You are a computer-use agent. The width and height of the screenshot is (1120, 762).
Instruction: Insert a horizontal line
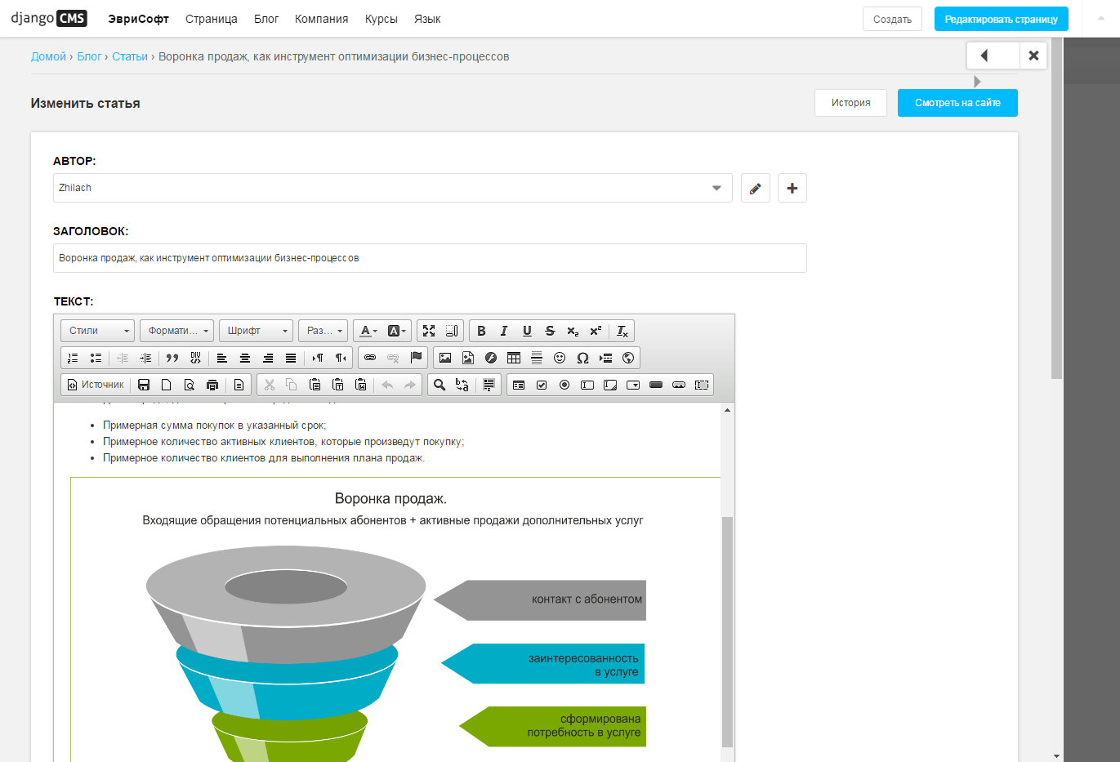[x=537, y=358]
